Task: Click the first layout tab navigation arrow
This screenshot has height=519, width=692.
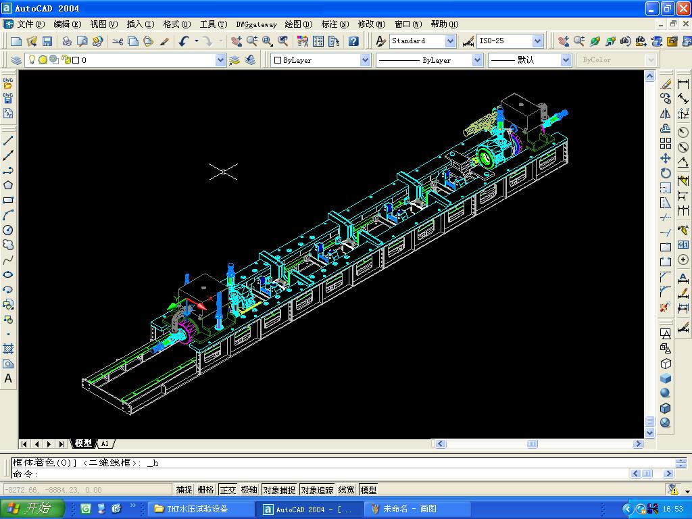Action: point(24,444)
